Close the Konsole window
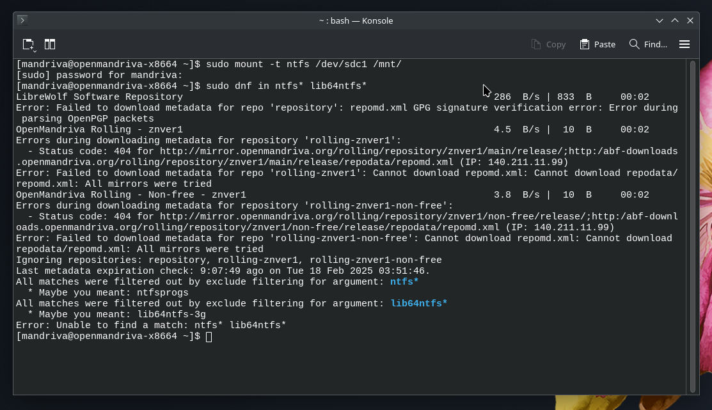This screenshot has height=410, width=712. (x=690, y=21)
